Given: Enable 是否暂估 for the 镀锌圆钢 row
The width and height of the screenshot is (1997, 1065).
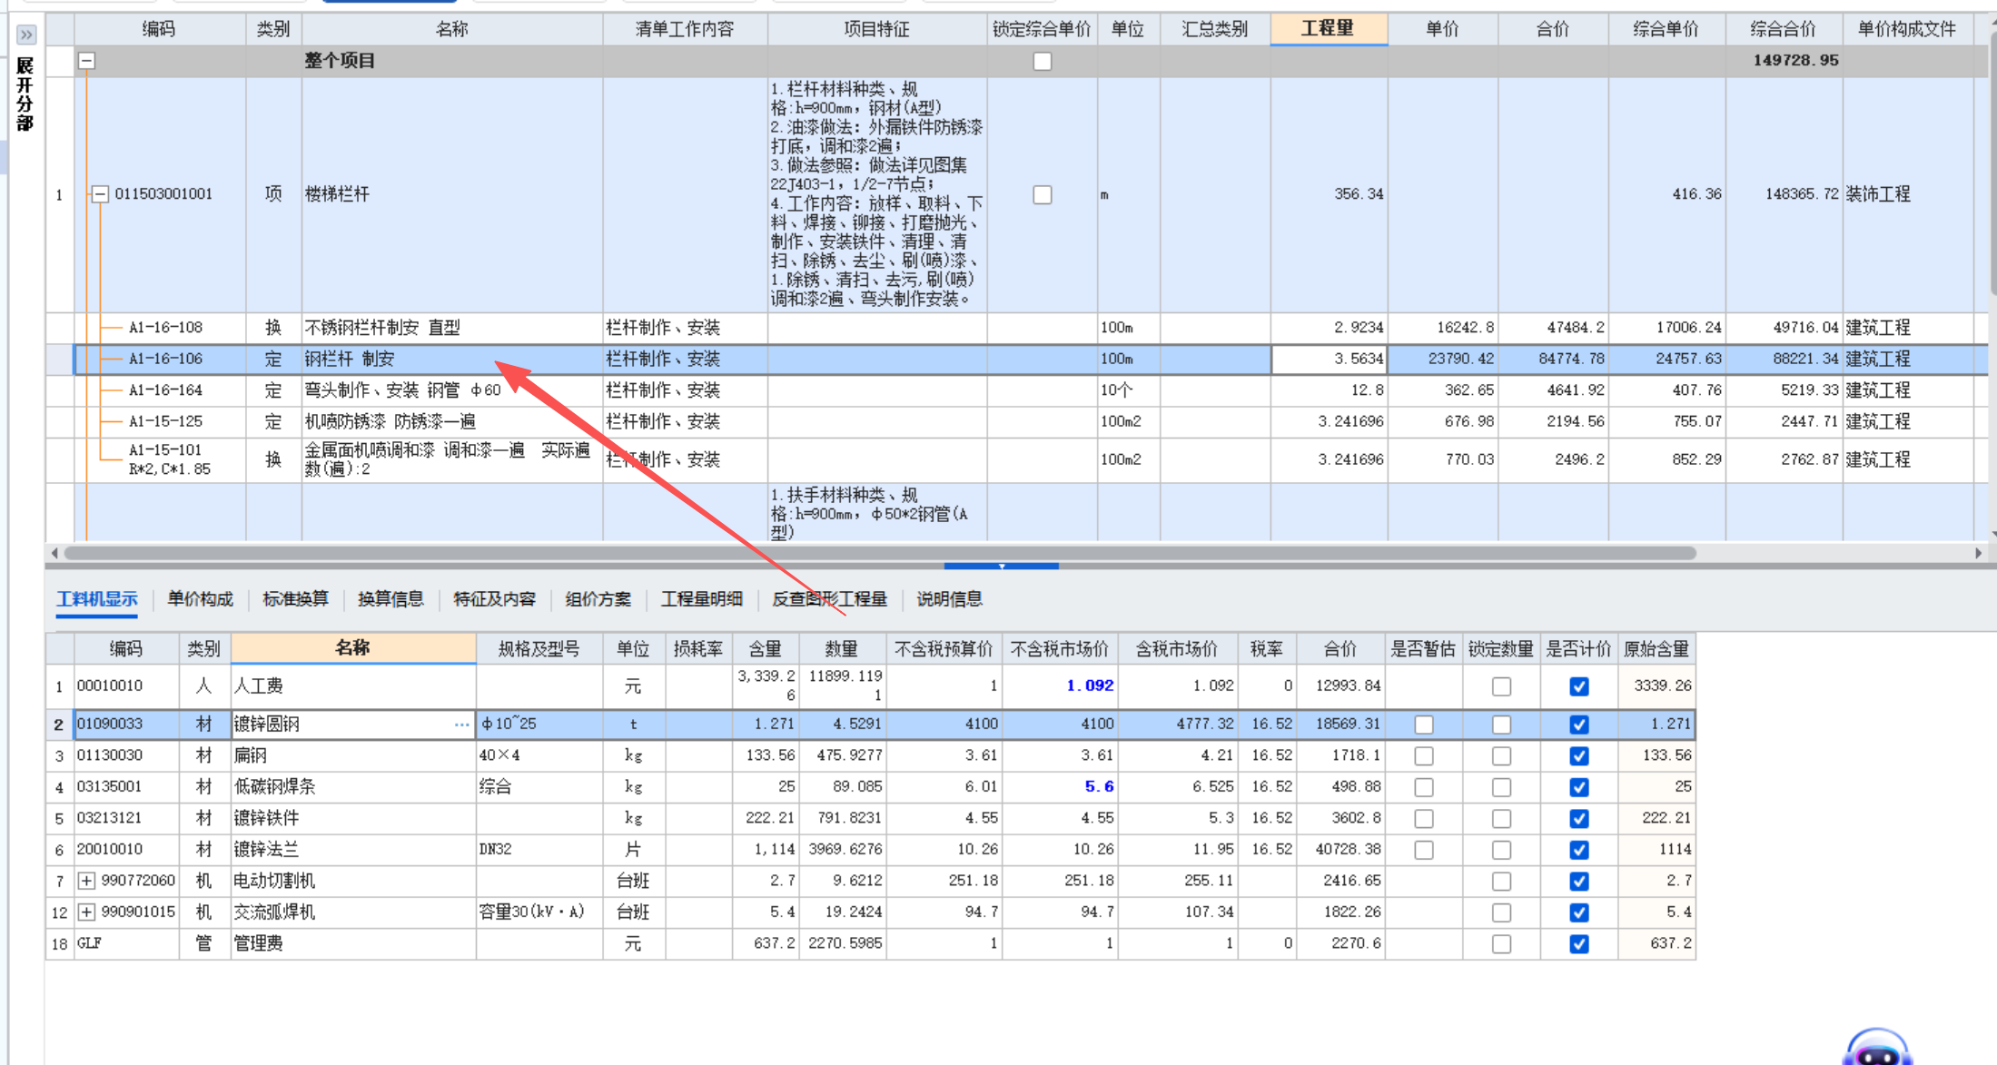Looking at the screenshot, I should click(1423, 724).
